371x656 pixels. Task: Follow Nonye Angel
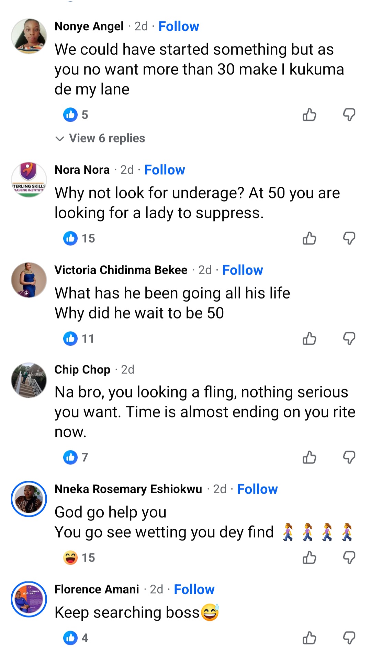179,26
